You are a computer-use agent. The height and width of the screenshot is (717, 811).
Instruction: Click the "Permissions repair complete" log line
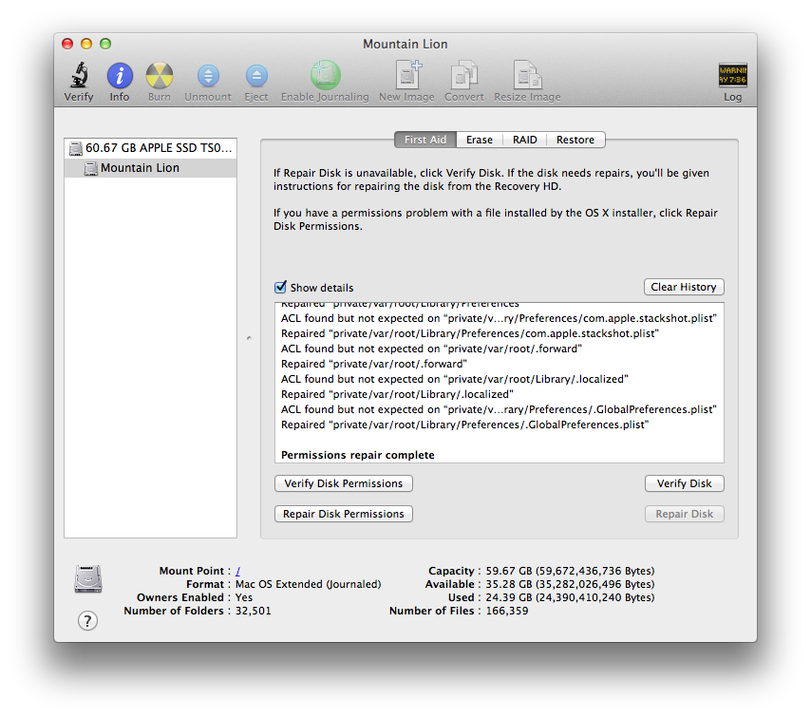(x=357, y=455)
